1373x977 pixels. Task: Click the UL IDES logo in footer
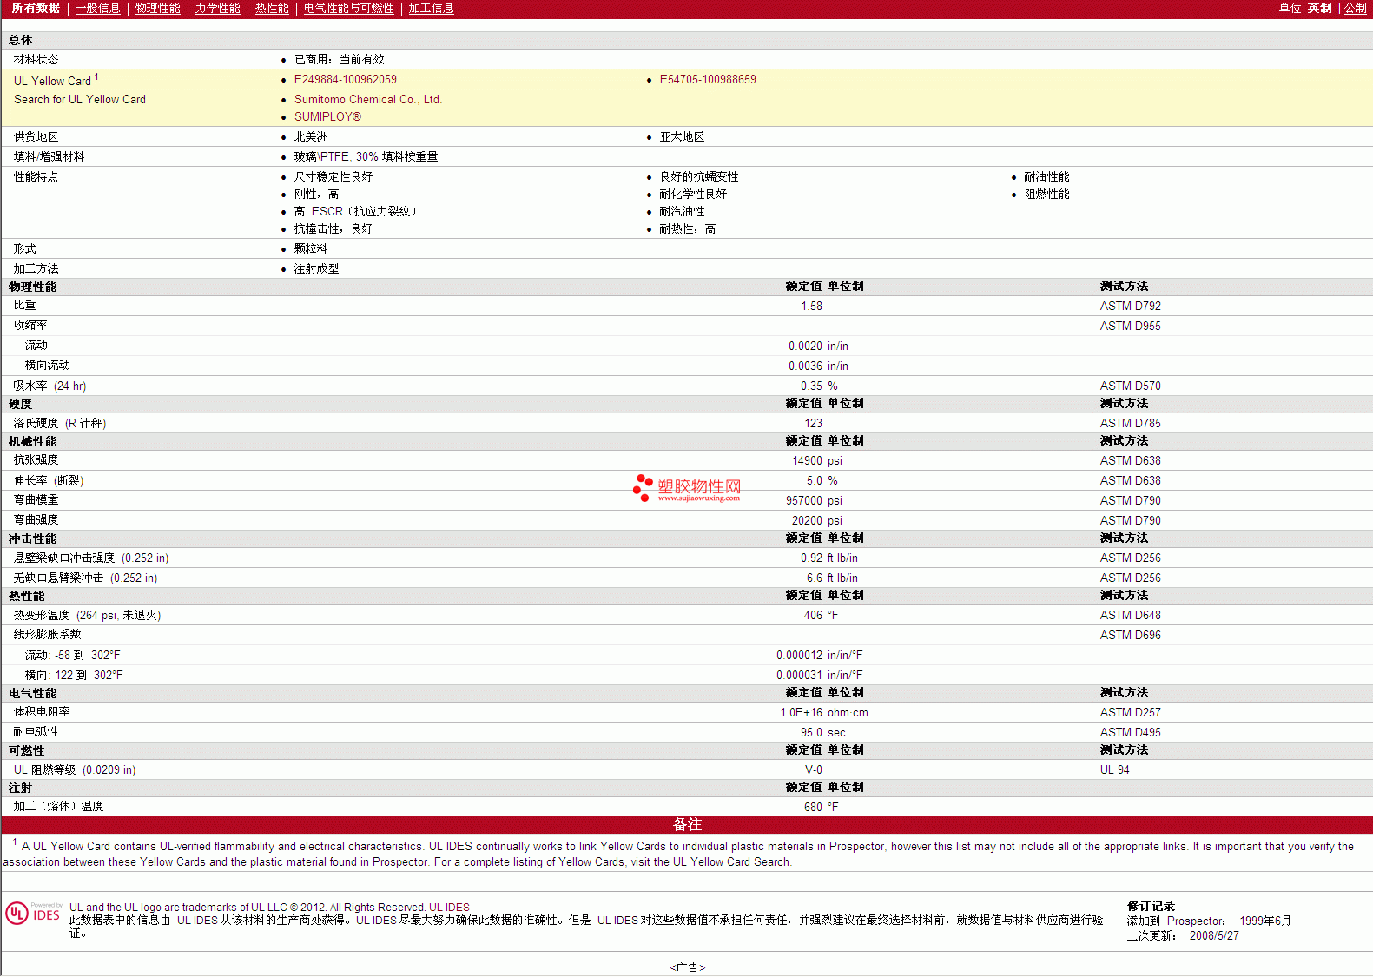[33, 914]
